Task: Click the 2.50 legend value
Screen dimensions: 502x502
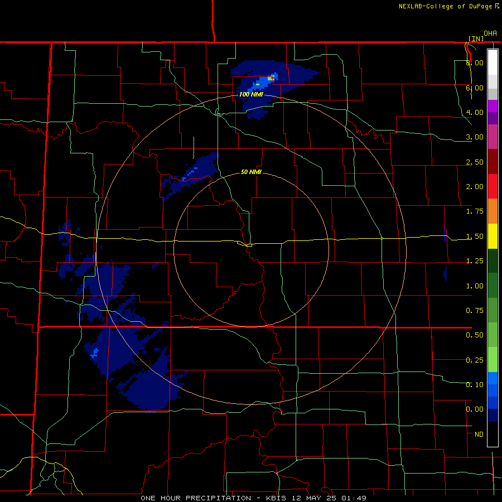Action: 475,162
